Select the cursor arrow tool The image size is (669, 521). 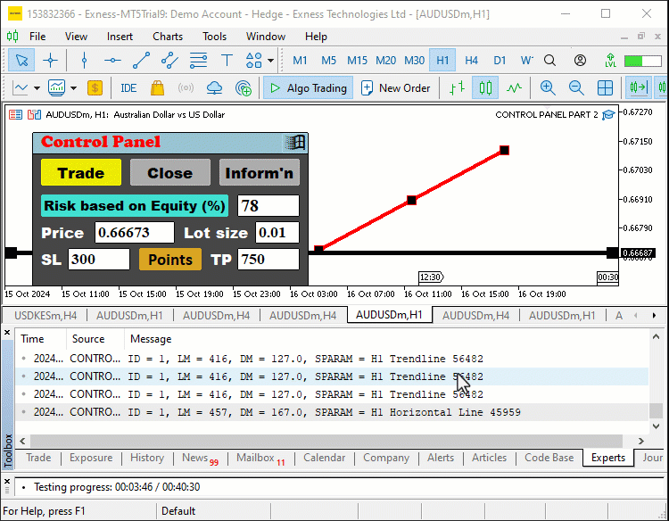tap(21, 60)
